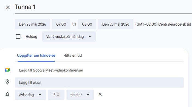This screenshot has width=192, height=107.
Task: Add Google Meet video conference
Action: pos(51,70)
